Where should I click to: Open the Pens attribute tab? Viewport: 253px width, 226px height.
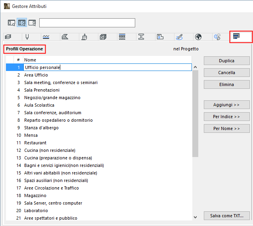pos(27,37)
